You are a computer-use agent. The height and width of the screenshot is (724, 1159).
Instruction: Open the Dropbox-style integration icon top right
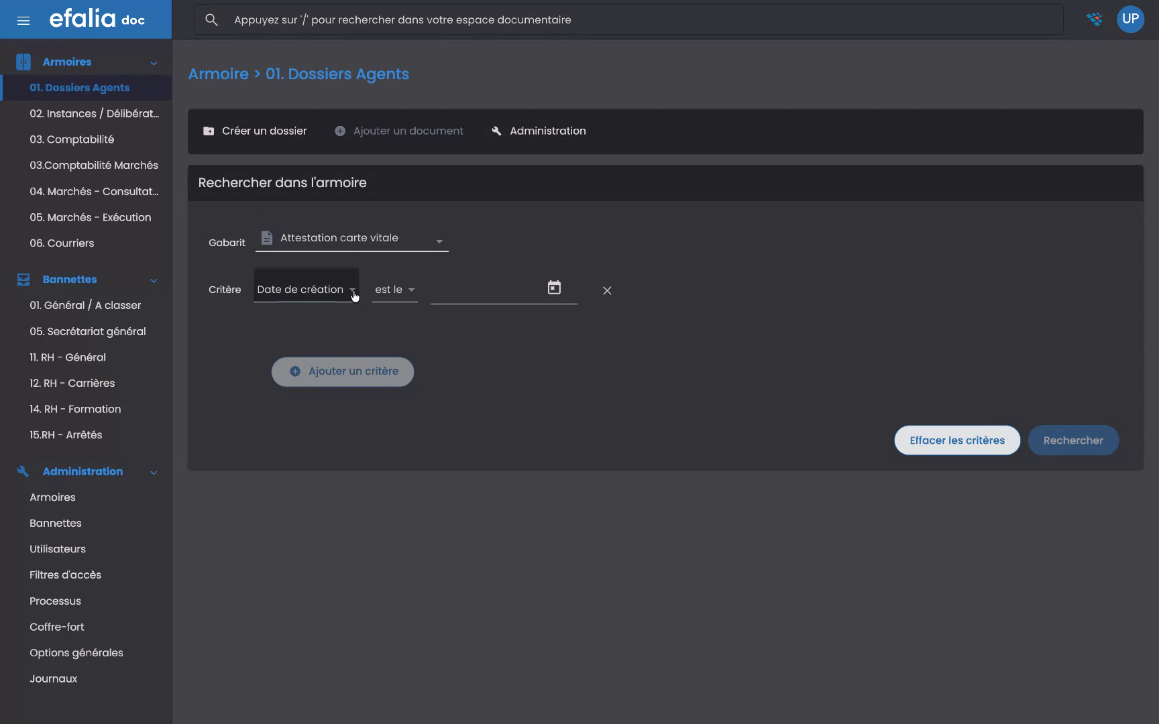tap(1094, 19)
